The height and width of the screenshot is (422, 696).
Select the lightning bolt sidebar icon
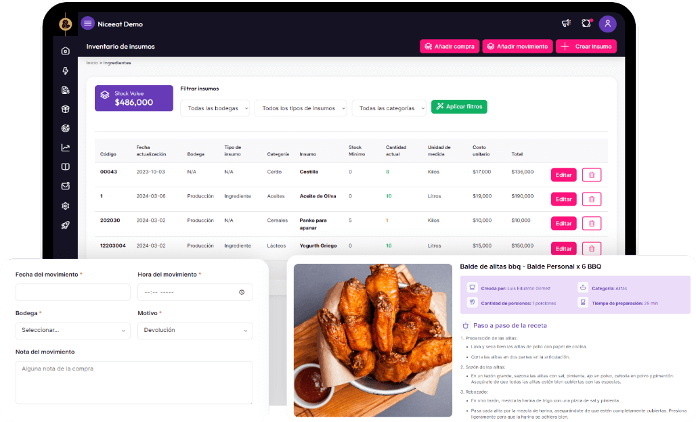pos(65,70)
